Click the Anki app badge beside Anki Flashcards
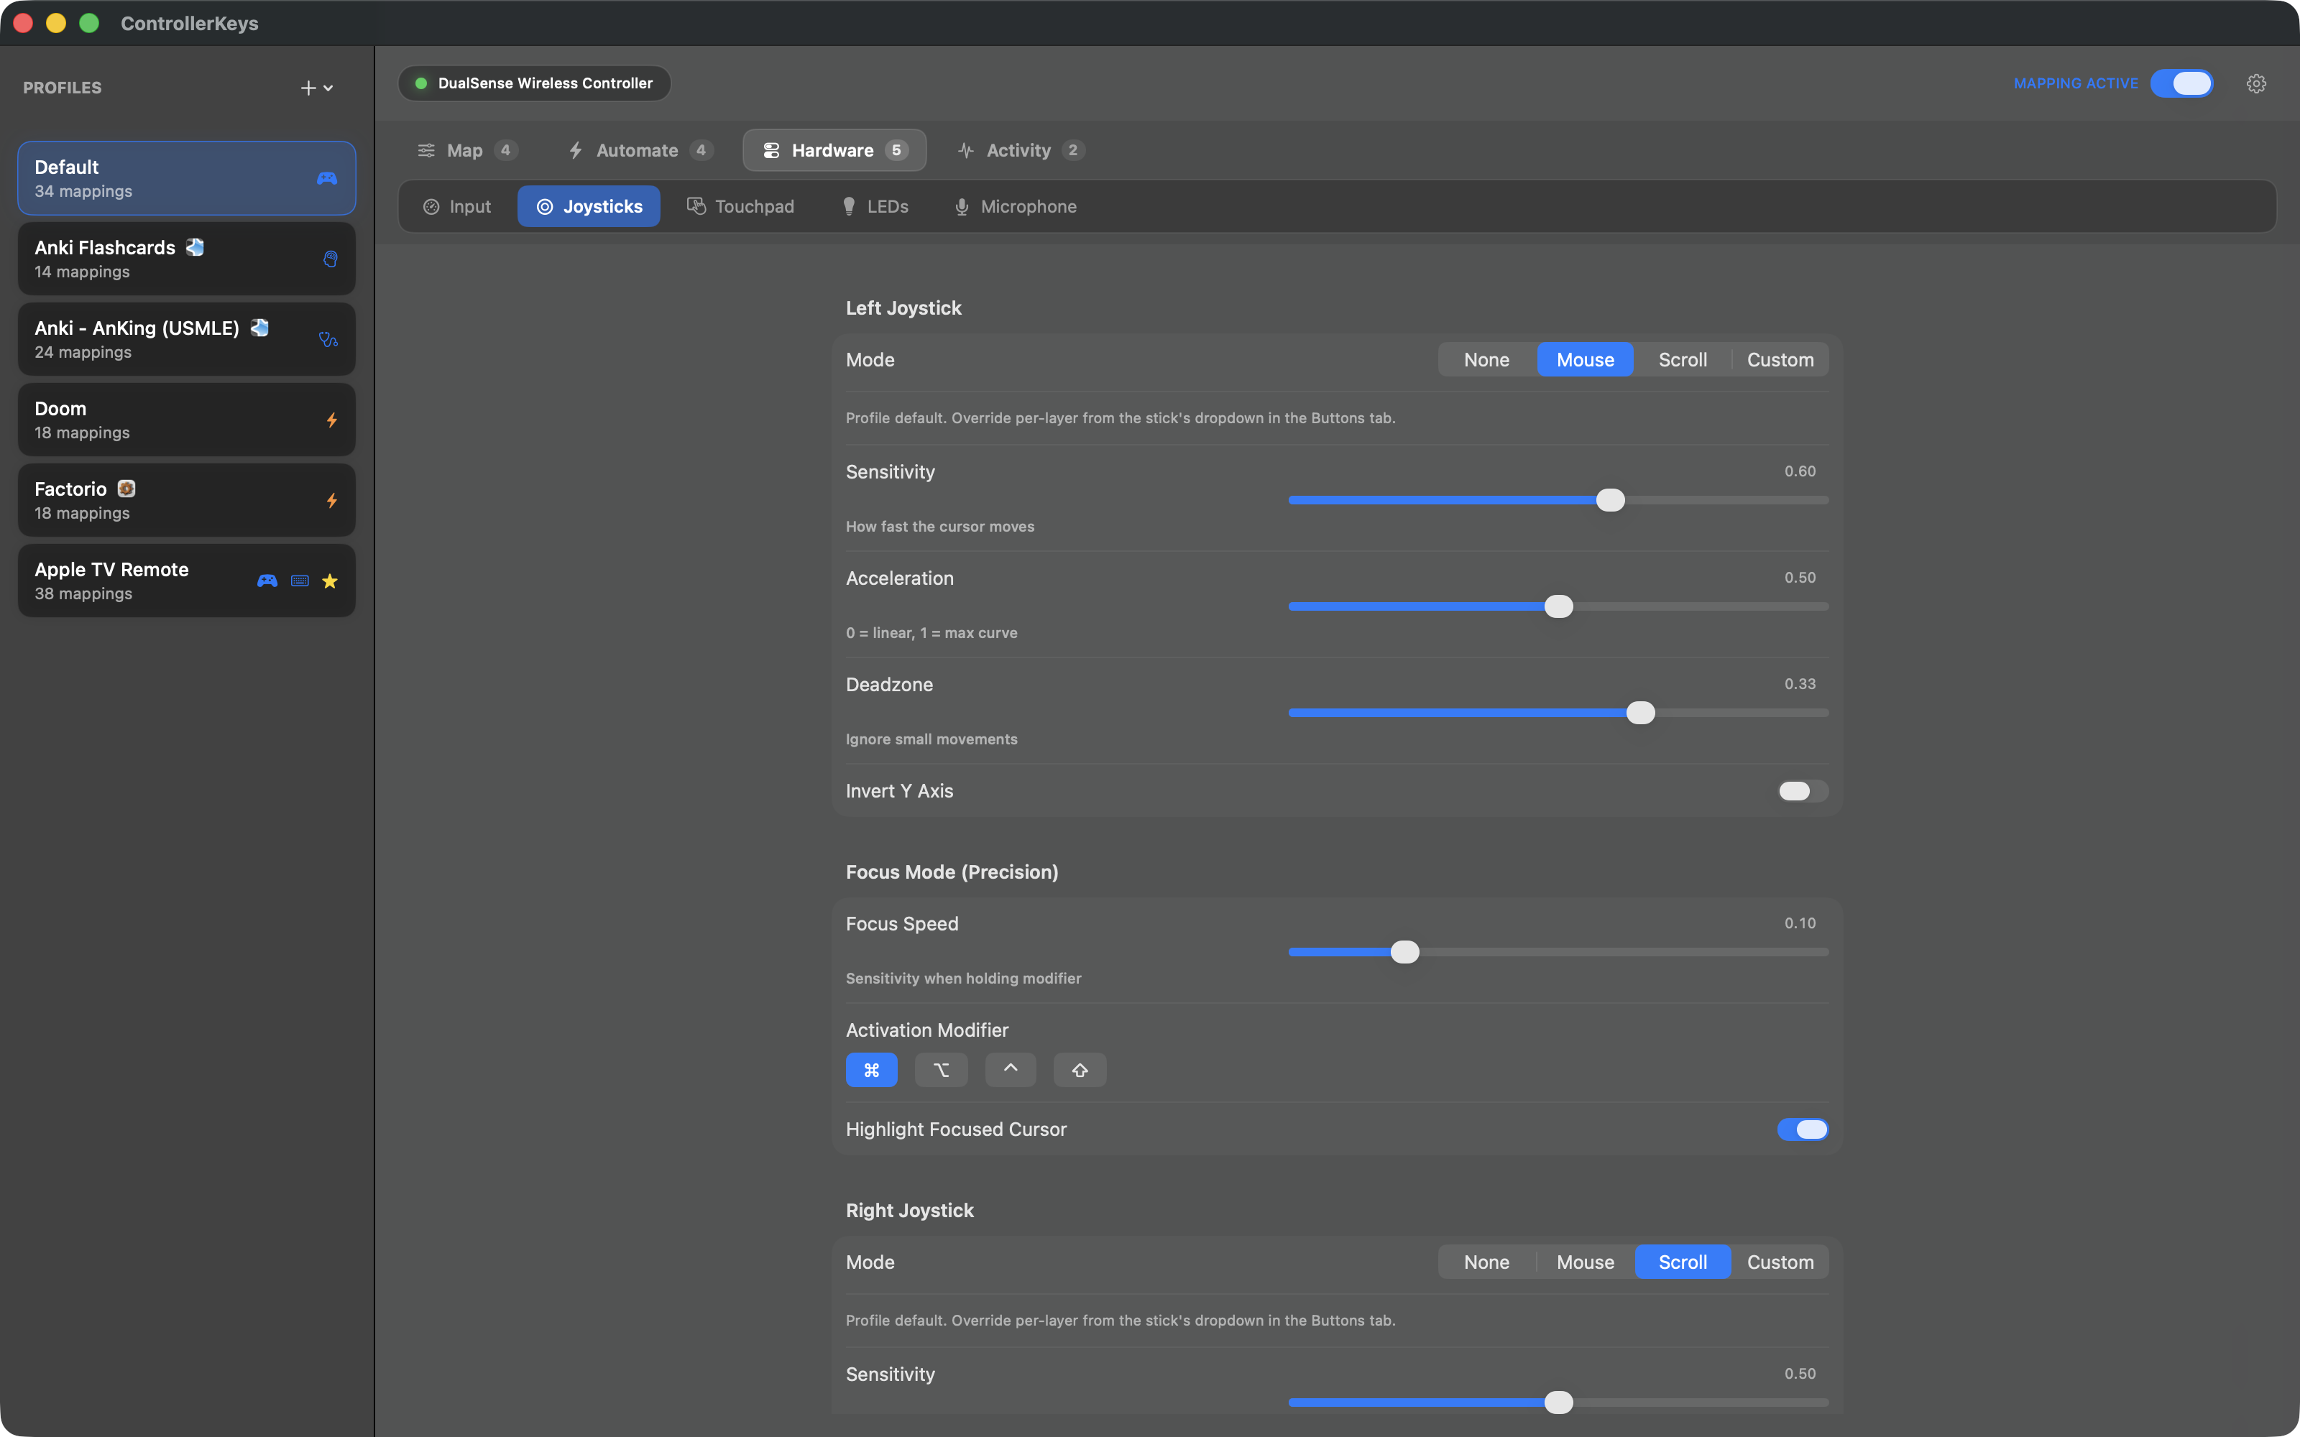 195,247
